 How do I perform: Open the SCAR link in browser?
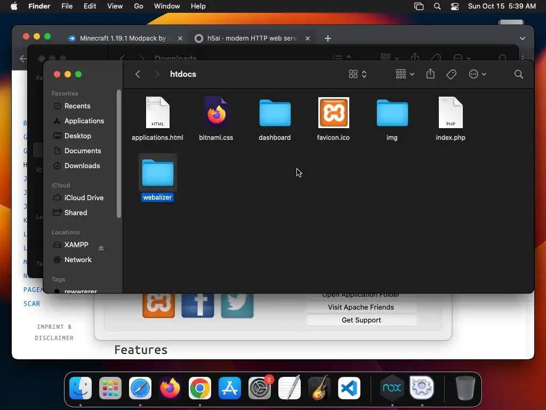31,304
